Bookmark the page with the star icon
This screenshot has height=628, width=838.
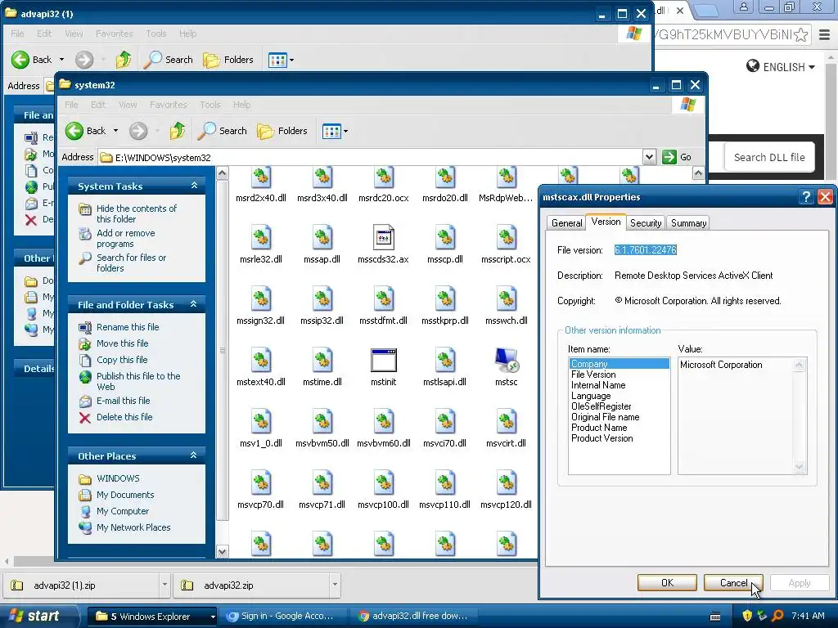click(800, 35)
